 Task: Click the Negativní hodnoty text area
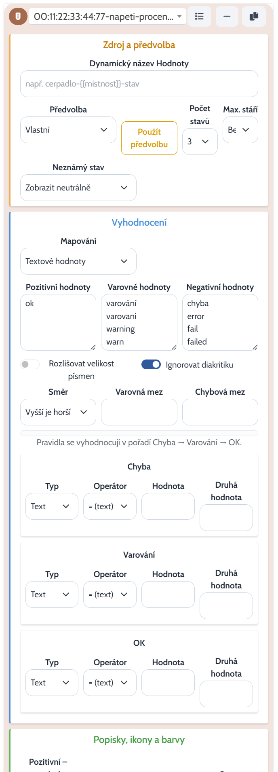click(x=220, y=322)
